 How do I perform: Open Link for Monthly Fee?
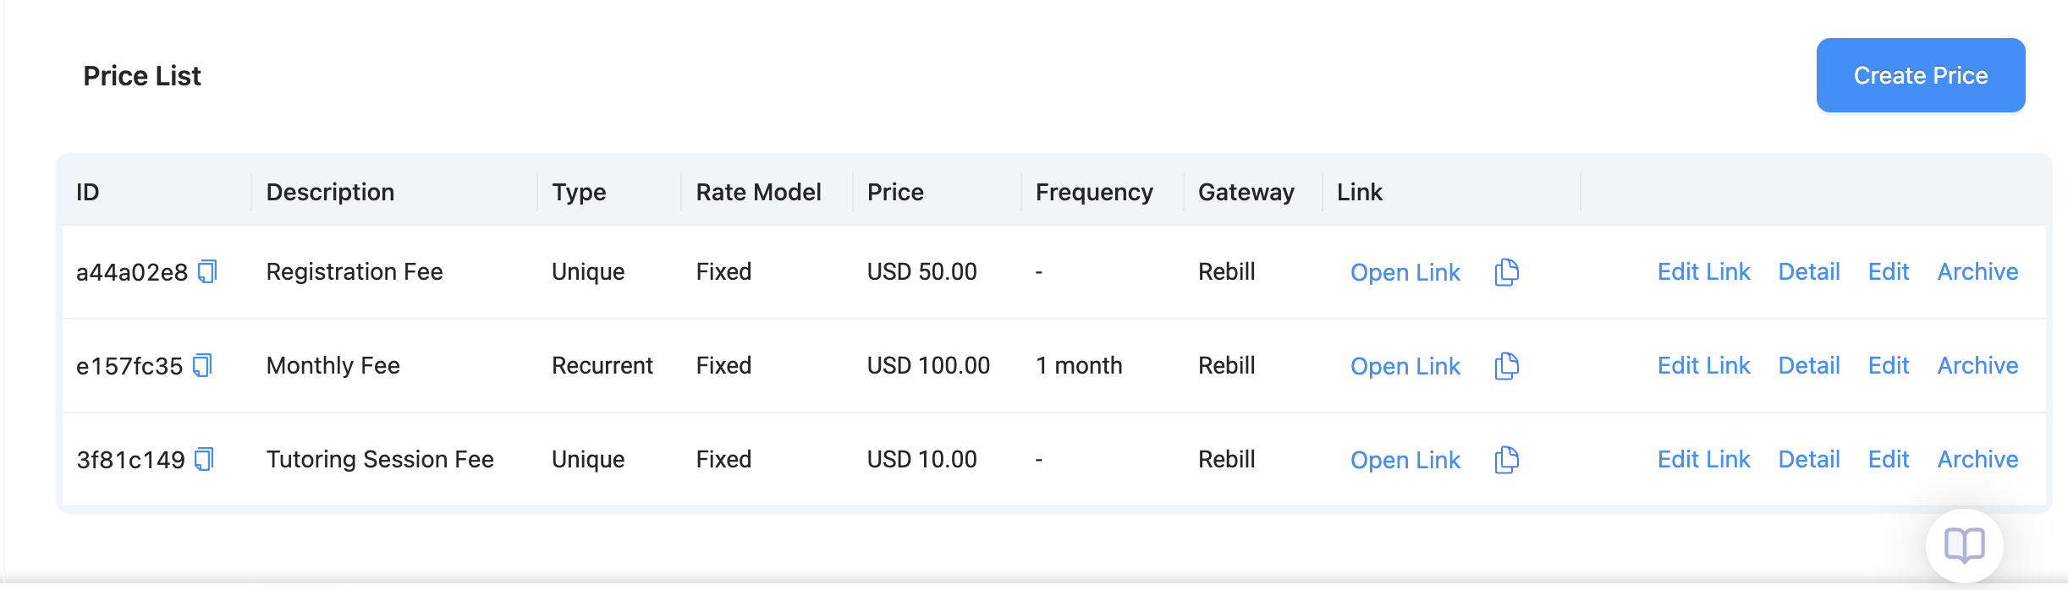pyautogui.click(x=1405, y=366)
